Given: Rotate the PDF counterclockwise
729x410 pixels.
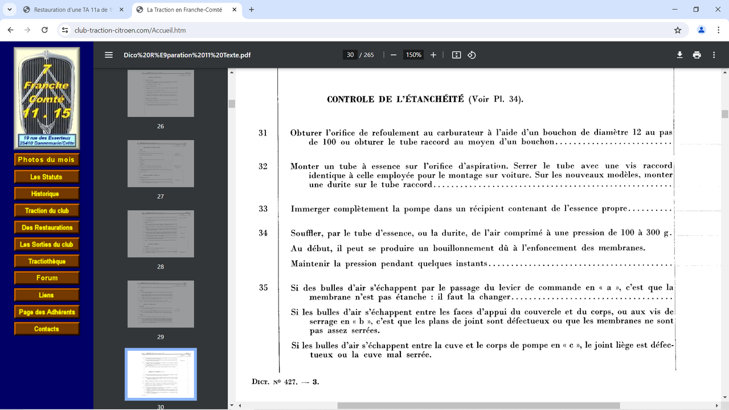Looking at the screenshot, I should (x=472, y=55).
